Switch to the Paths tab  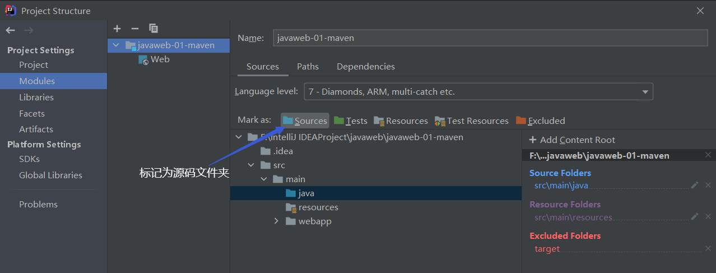pyautogui.click(x=308, y=66)
